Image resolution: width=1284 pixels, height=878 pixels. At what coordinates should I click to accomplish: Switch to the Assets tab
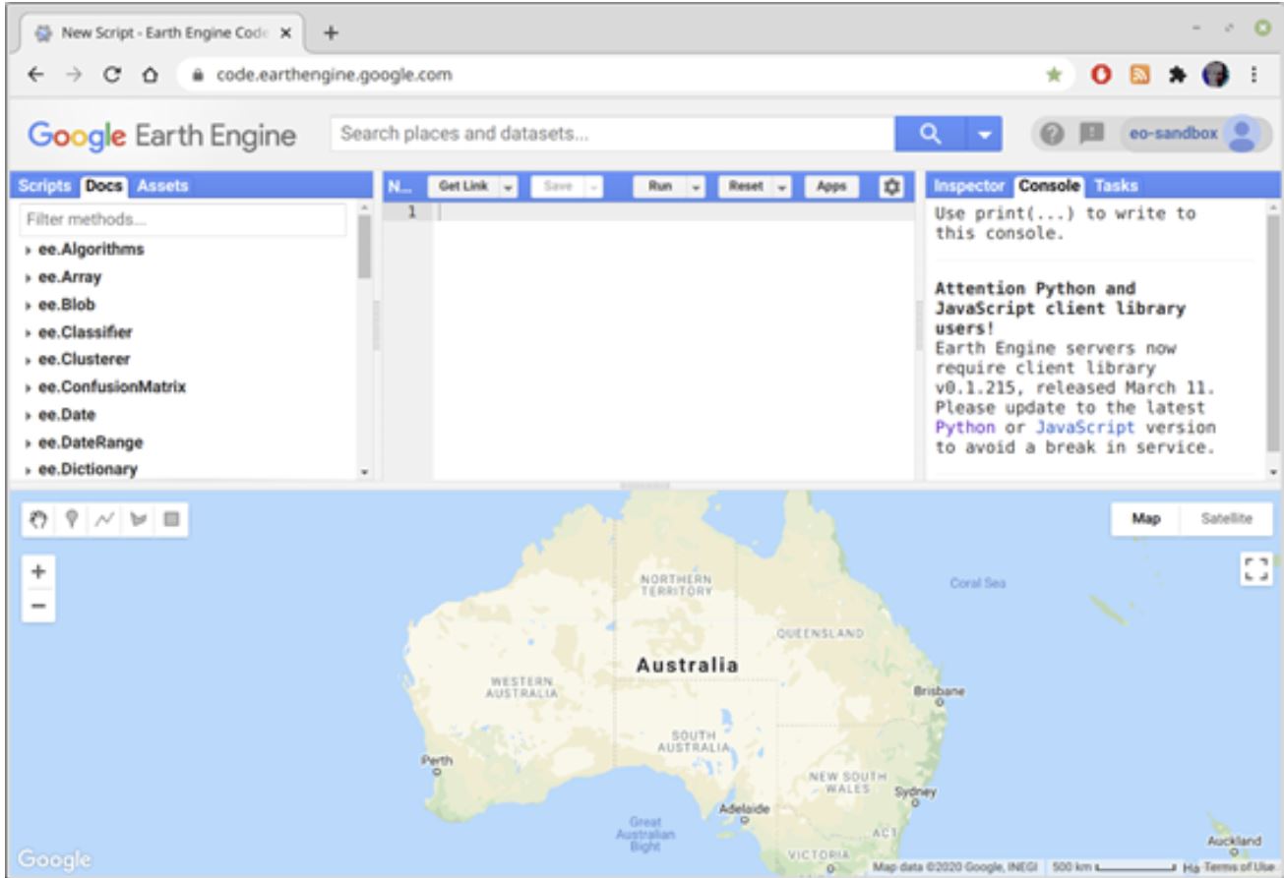(162, 185)
